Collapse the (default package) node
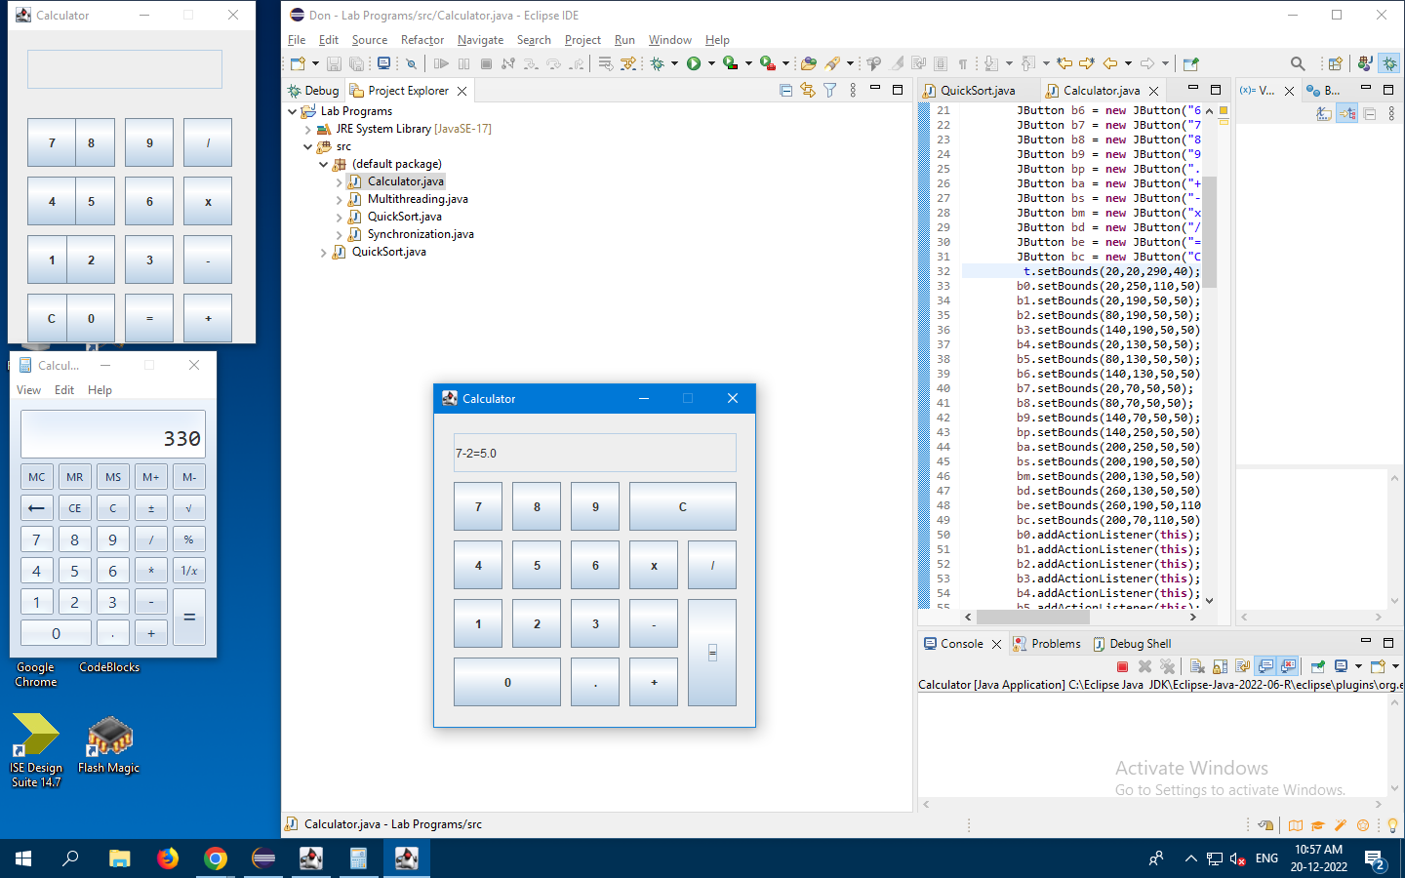Screen dimensions: 1405x878 pyautogui.click(x=323, y=164)
